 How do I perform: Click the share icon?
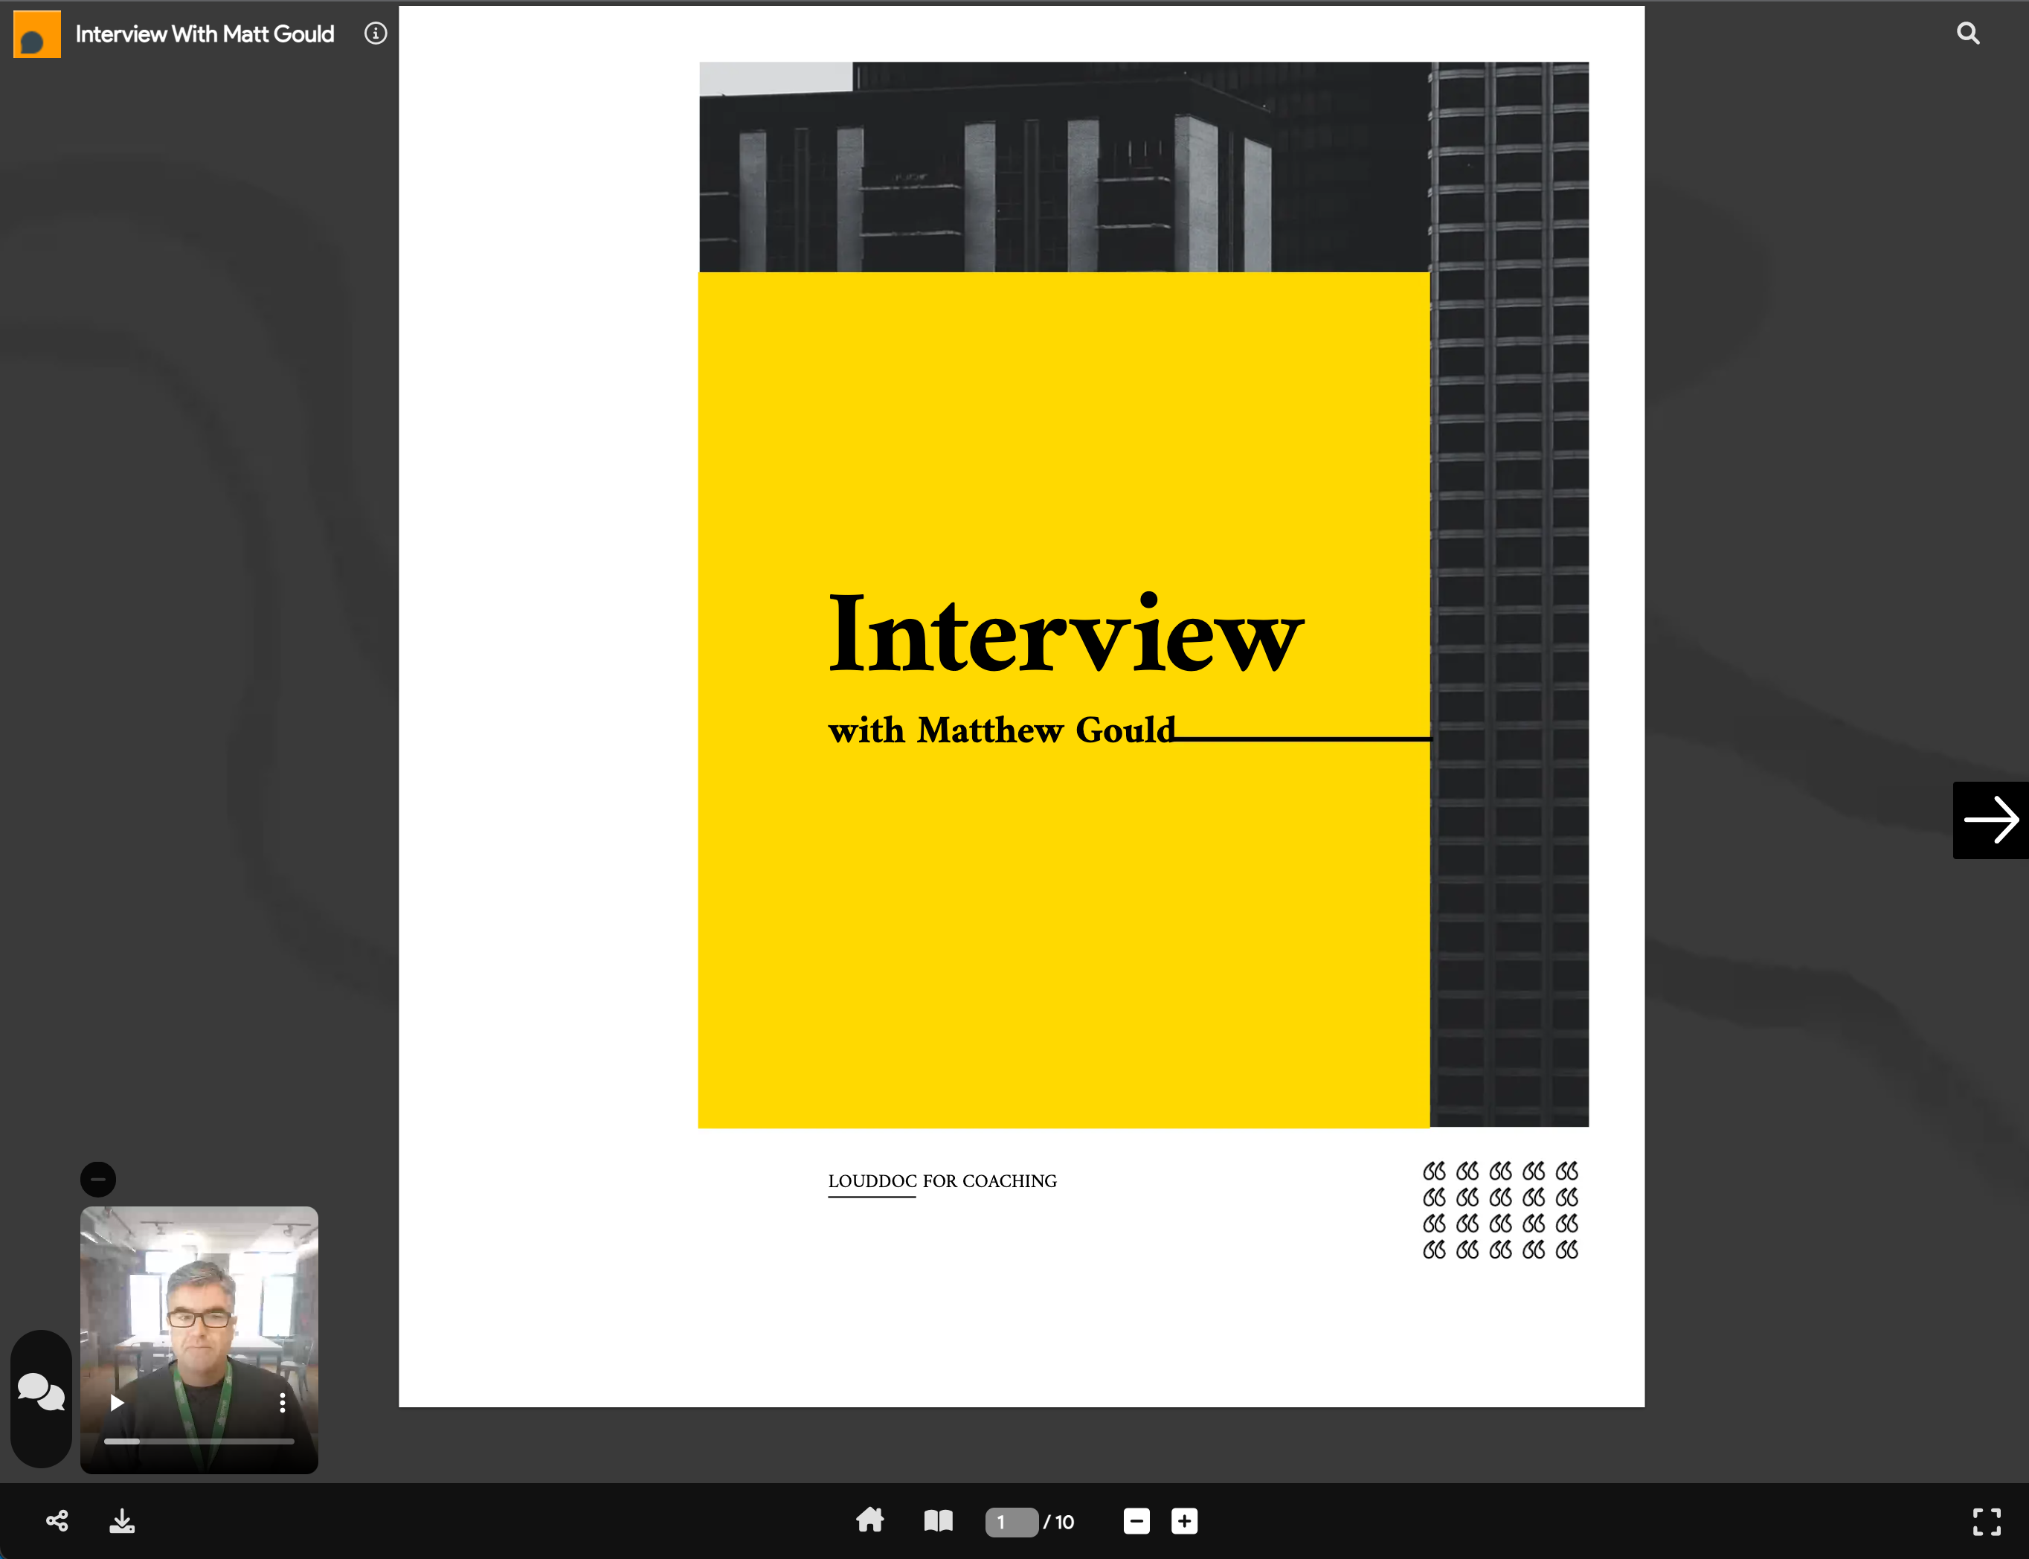click(57, 1520)
